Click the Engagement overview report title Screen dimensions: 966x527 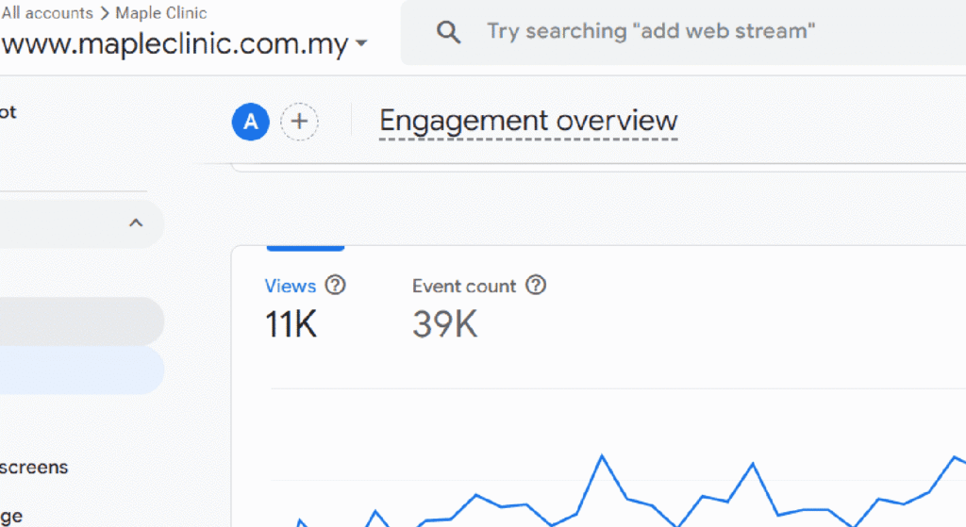pyautogui.click(x=528, y=122)
